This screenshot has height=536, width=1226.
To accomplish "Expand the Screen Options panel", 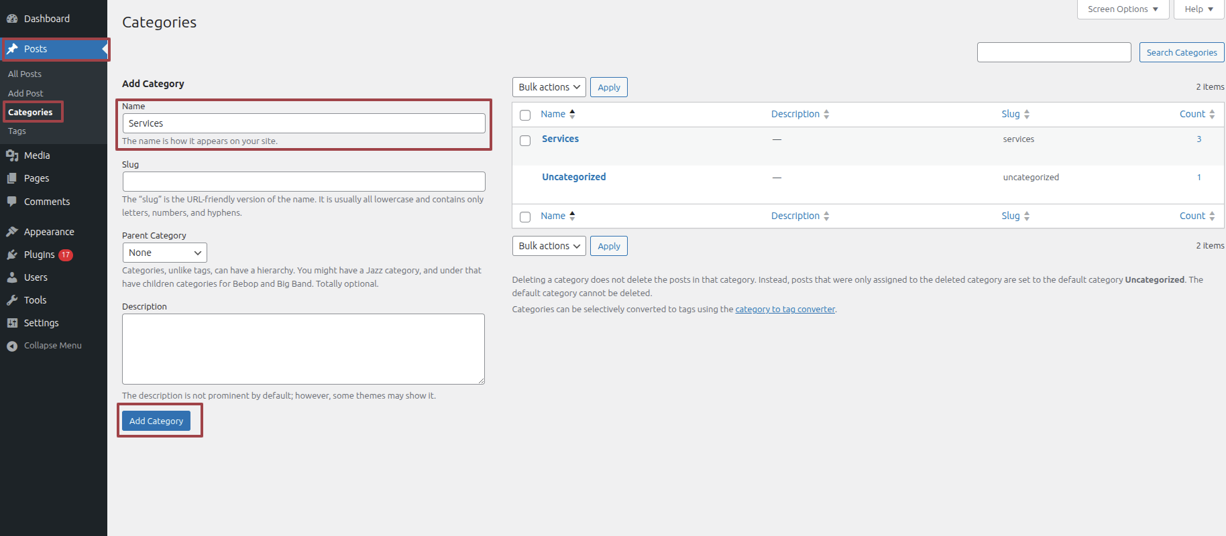I will coord(1123,9).
